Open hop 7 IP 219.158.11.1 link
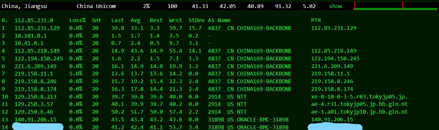The height and width of the screenshot is (130, 439). pos(34,73)
